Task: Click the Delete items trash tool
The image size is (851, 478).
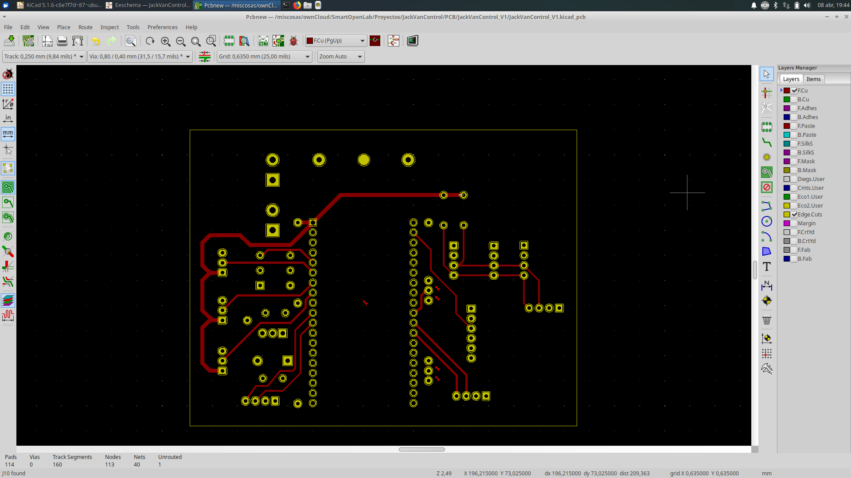Action: click(x=766, y=320)
